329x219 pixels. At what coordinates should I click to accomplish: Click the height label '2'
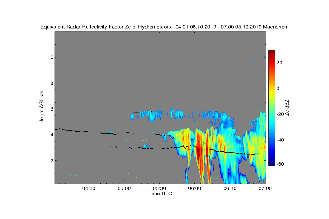(52, 161)
